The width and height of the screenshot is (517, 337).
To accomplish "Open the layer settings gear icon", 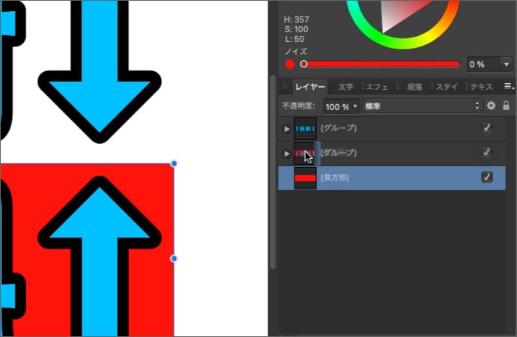I will [492, 106].
